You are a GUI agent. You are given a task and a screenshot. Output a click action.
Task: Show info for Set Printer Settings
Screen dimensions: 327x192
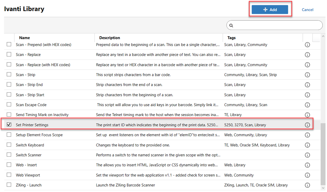(x=307, y=125)
